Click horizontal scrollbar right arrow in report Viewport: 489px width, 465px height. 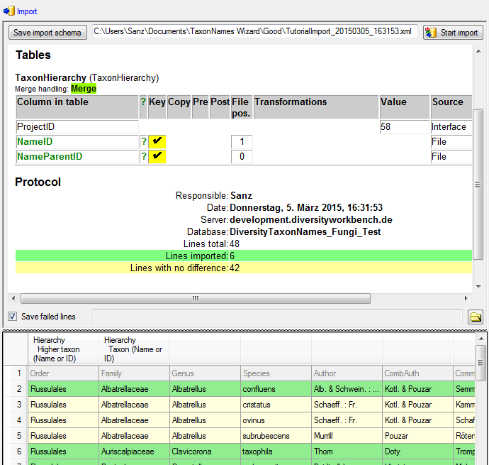466,298
